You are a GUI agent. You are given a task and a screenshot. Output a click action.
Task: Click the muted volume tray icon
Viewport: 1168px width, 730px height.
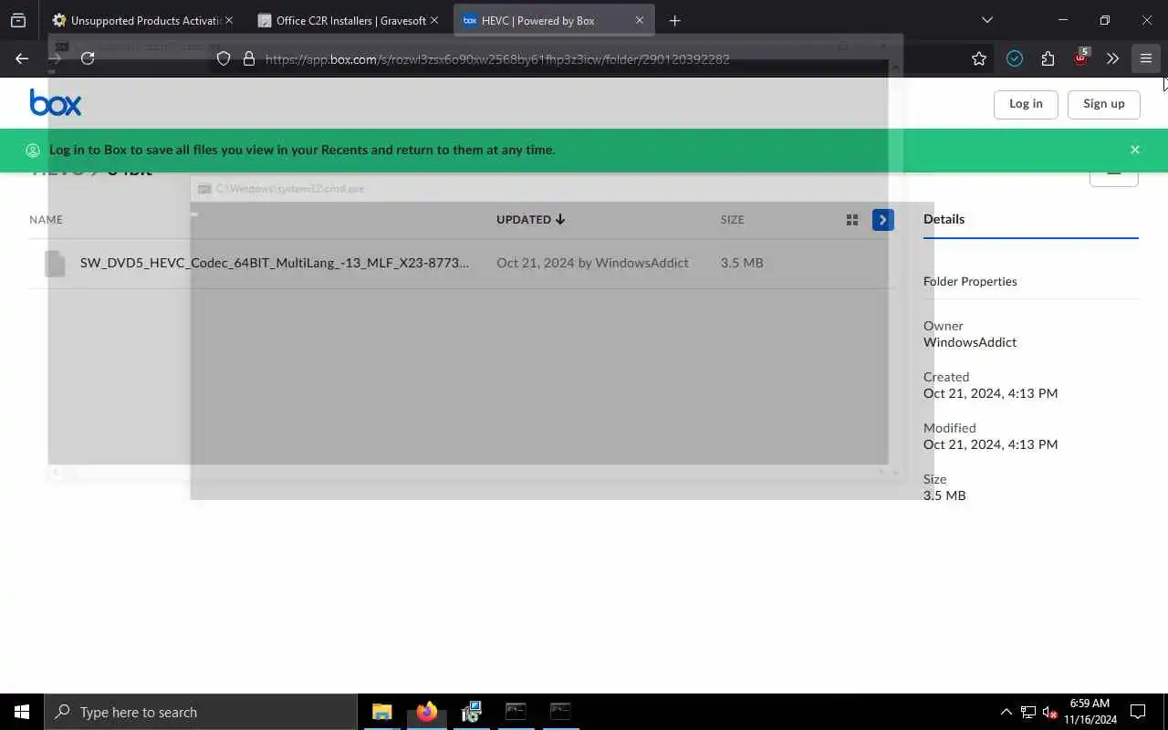[1050, 712]
